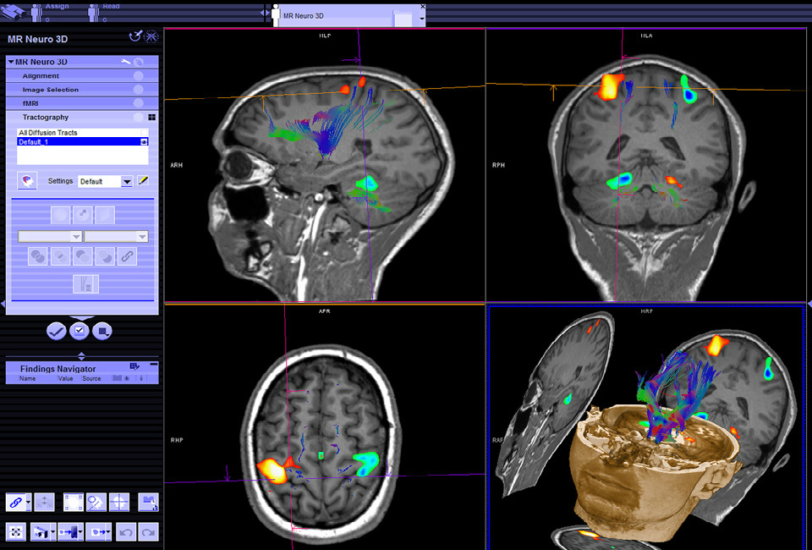This screenshot has width=812, height=550.
Task: Click the redo arrow button
Action: point(149,532)
